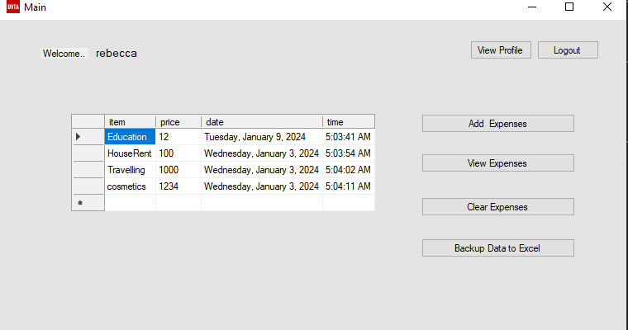Click the Tuesday, January 9, 2024 date cell

(x=262, y=137)
